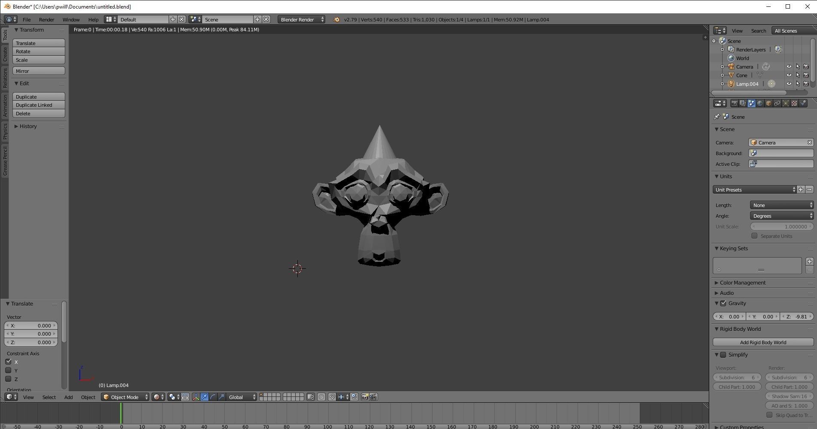Open the 3D viewport Add menu
The height and width of the screenshot is (429, 817).
click(x=68, y=397)
